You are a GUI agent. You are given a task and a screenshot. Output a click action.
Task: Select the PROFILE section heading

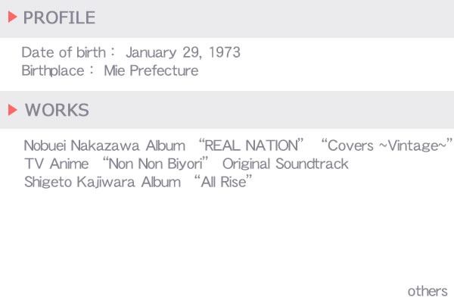pyautogui.click(x=59, y=17)
